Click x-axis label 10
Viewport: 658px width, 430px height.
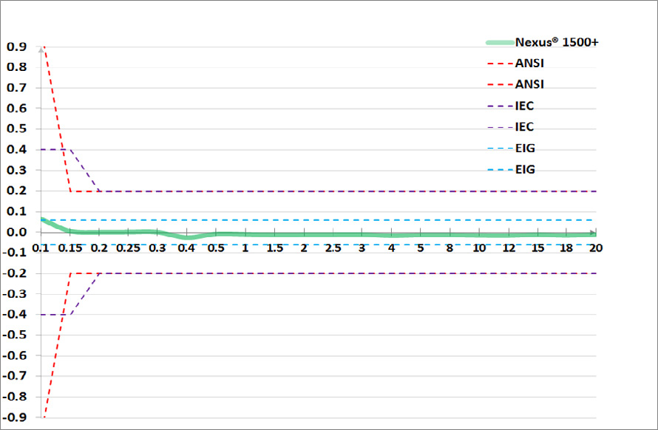(479, 248)
